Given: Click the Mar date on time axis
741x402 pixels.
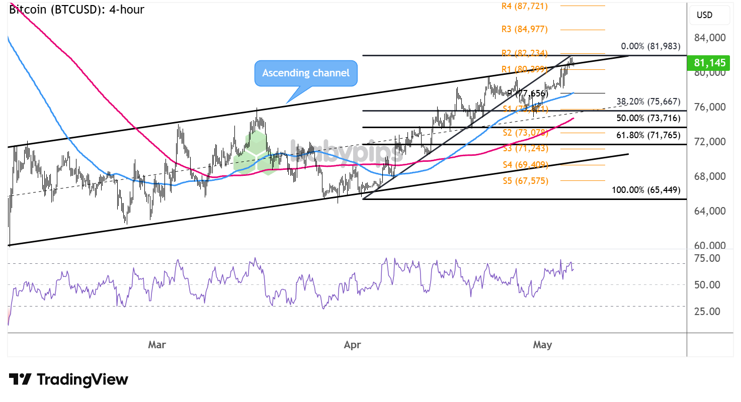Looking at the screenshot, I should click(157, 345).
